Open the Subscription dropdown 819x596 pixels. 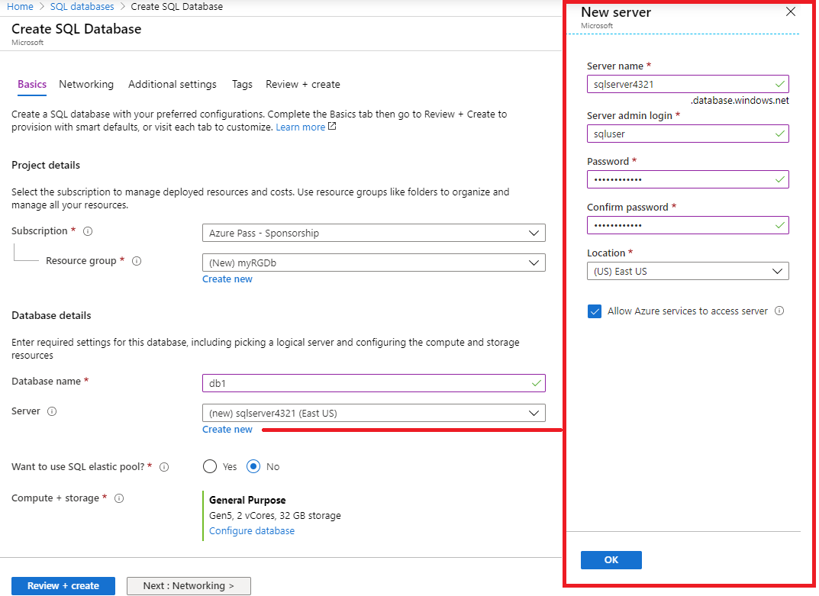[x=373, y=233]
